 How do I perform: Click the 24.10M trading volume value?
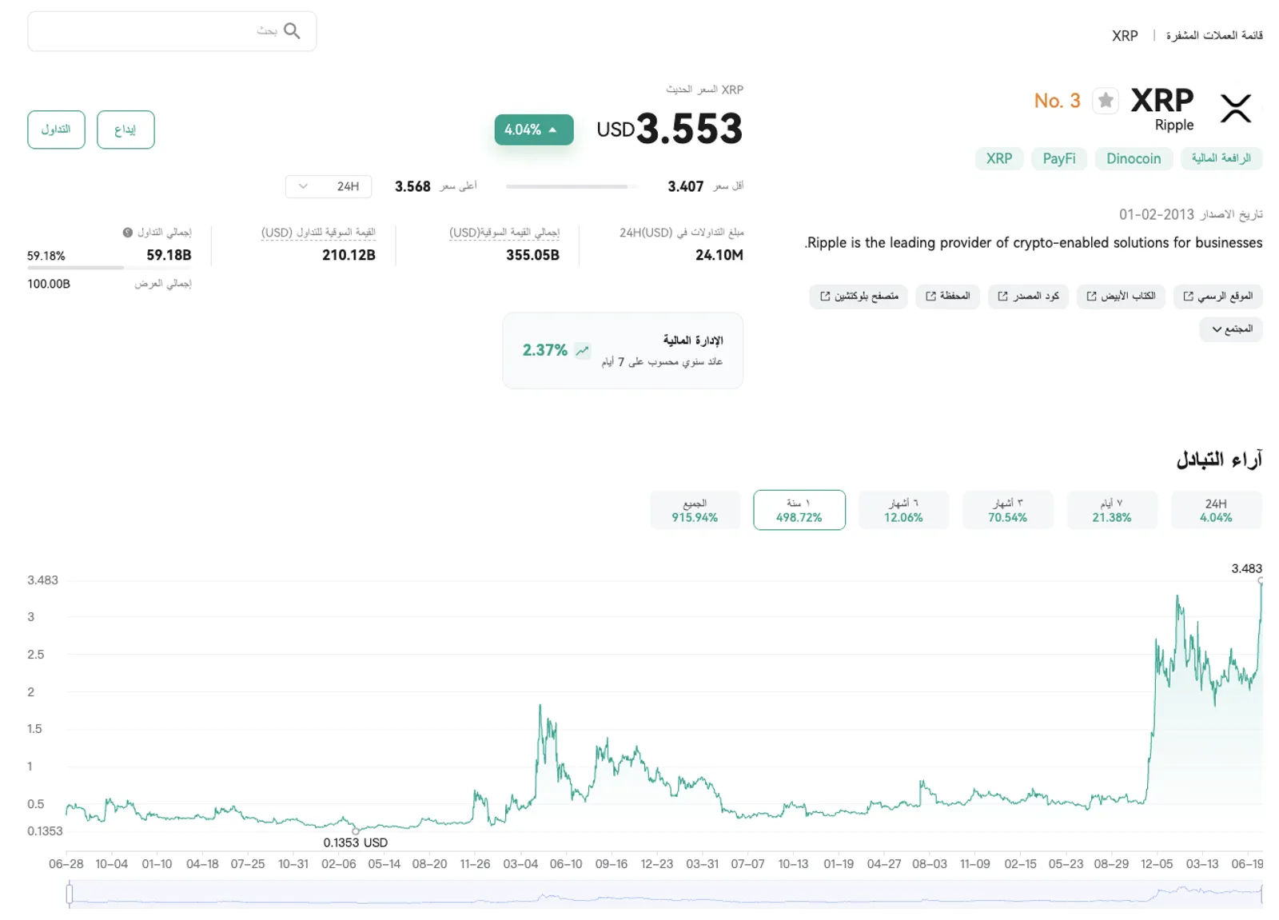pyautogui.click(x=719, y=255)
